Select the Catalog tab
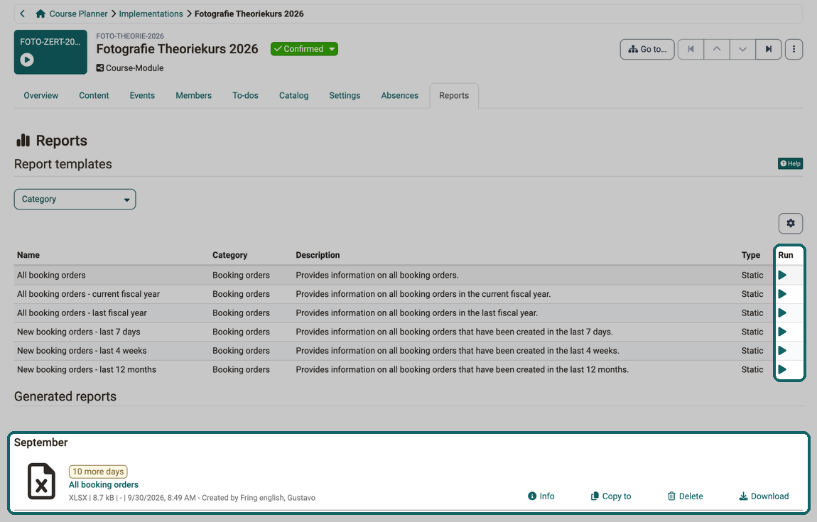 [294, 95]
